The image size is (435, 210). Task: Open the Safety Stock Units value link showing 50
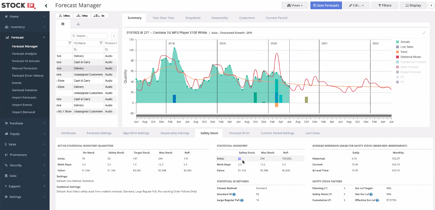pos(239,158)
